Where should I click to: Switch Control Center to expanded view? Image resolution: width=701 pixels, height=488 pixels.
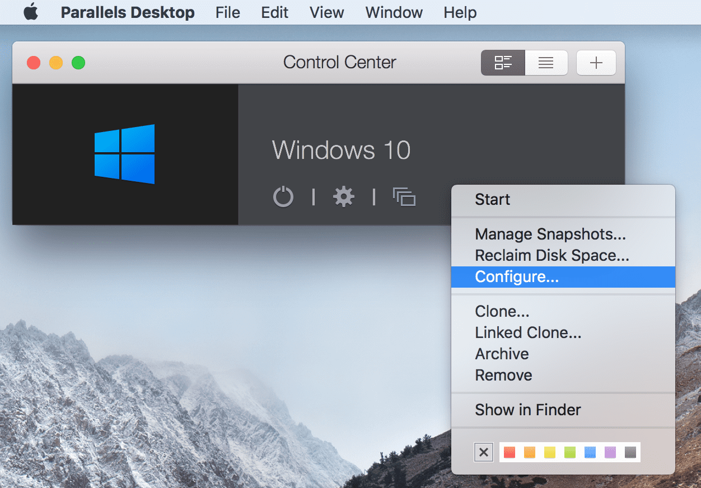click(503, 63)
